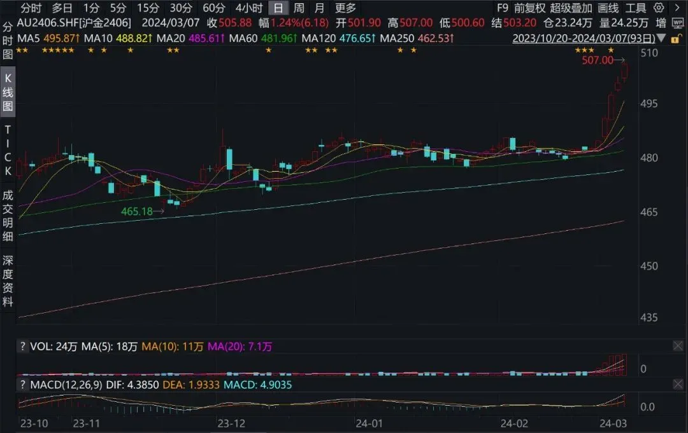Click the MACD indicator help question mark

(x=23, y=385)
